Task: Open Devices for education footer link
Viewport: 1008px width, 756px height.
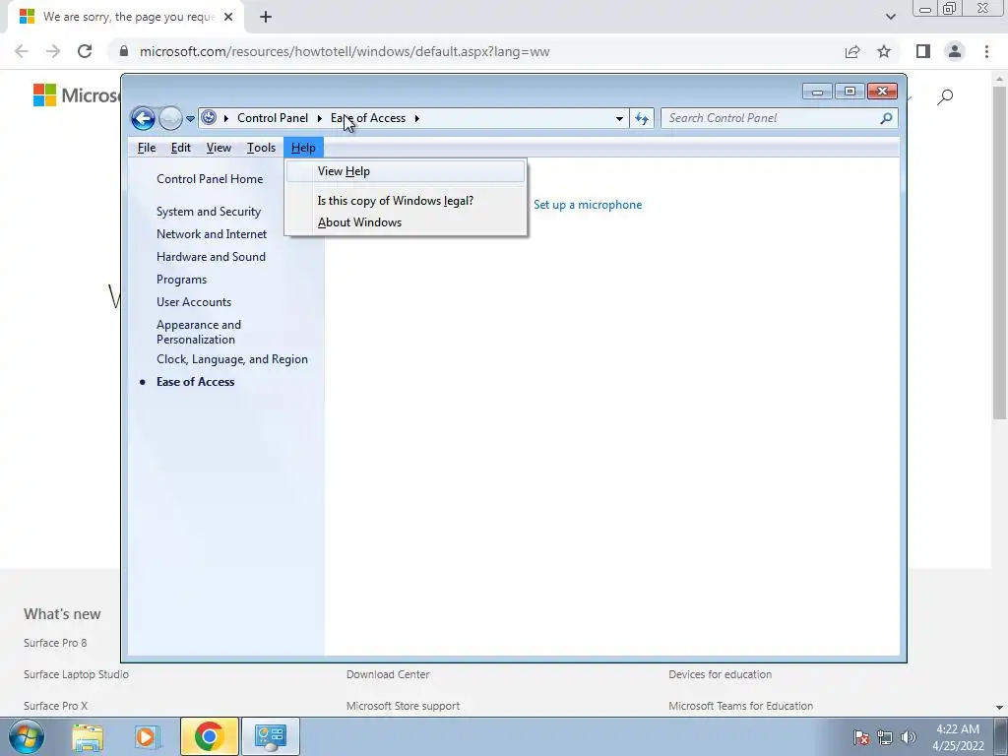Action: tap(720, 674)
